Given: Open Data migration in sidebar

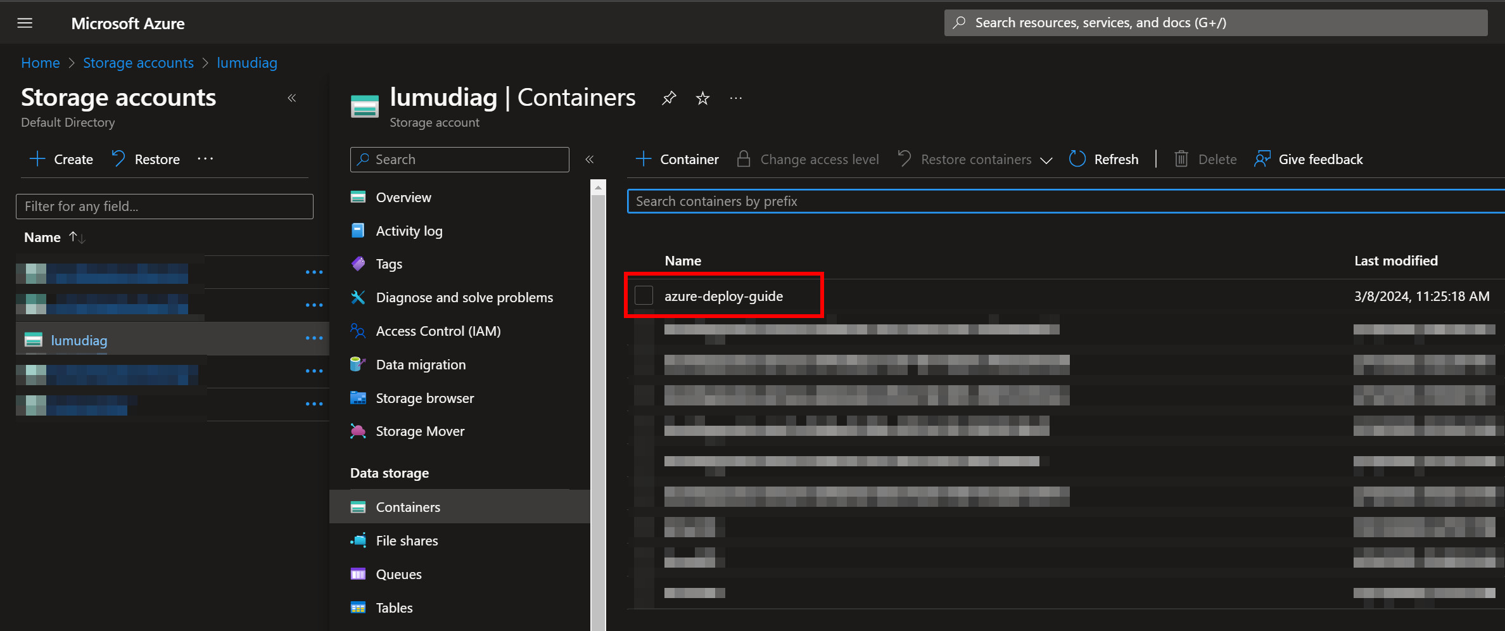Looking at the screenshot, I should click(420, 364).
